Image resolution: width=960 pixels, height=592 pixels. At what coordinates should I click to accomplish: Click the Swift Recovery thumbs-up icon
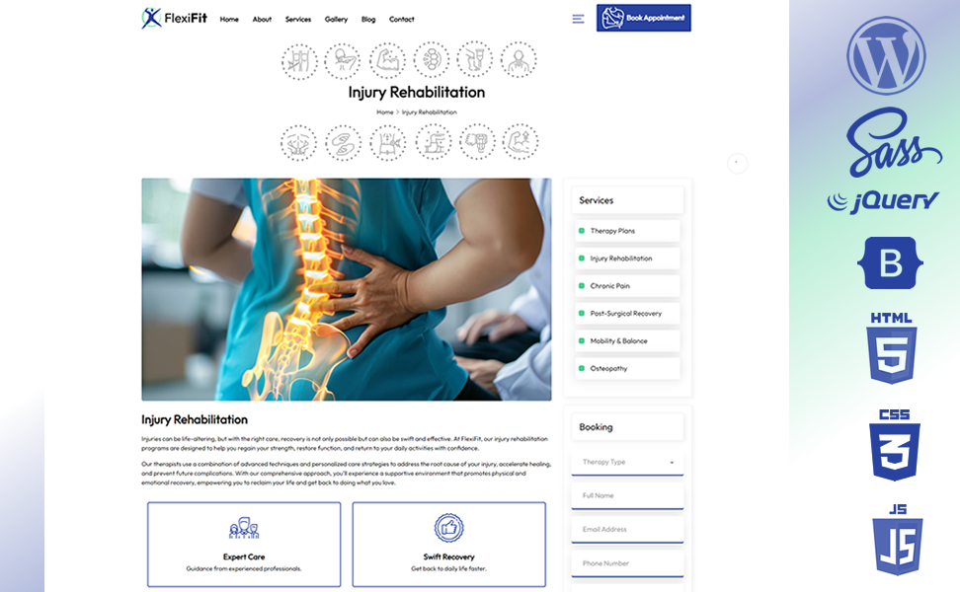coord(448,528)
